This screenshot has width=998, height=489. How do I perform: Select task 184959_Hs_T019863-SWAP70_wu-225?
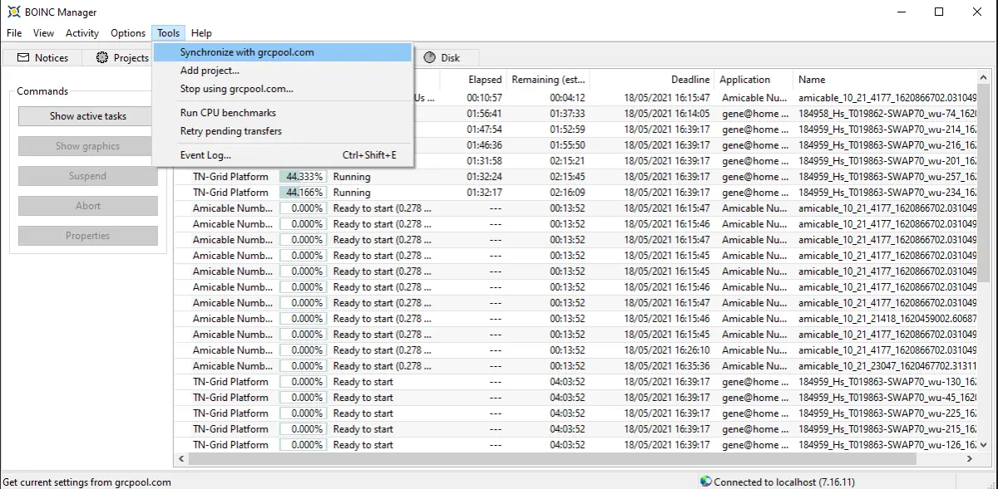[x=887, y=413]
